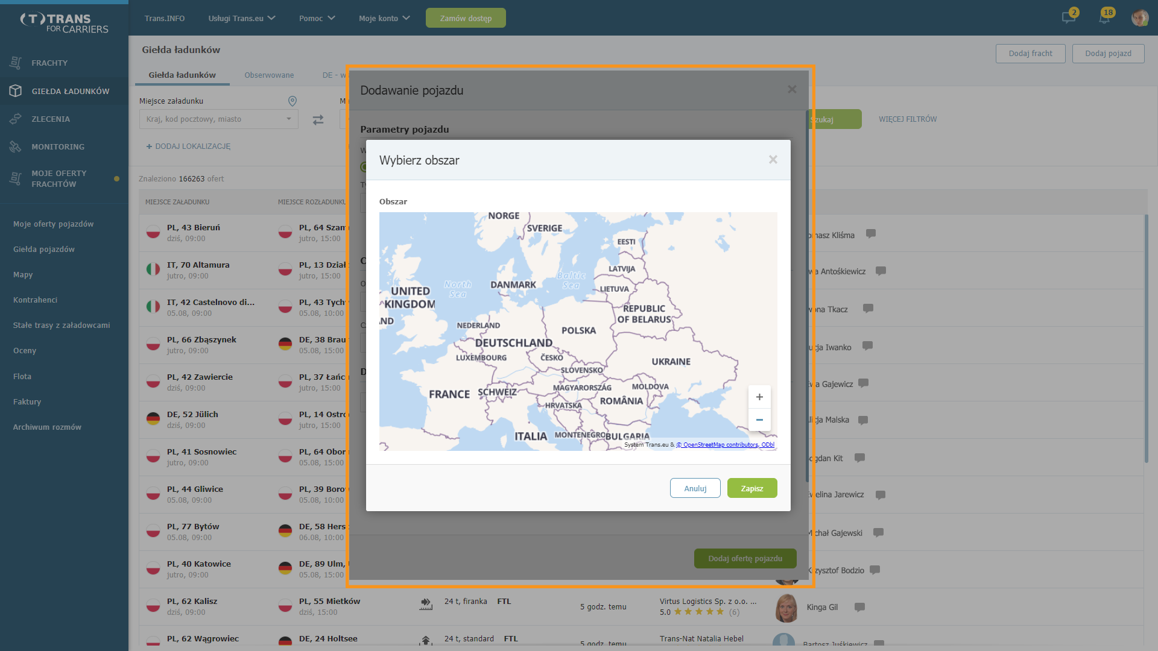Open messages icon in top bar
The width and height of the screenshot is (1158, 651).
[x=1069, y=17]
